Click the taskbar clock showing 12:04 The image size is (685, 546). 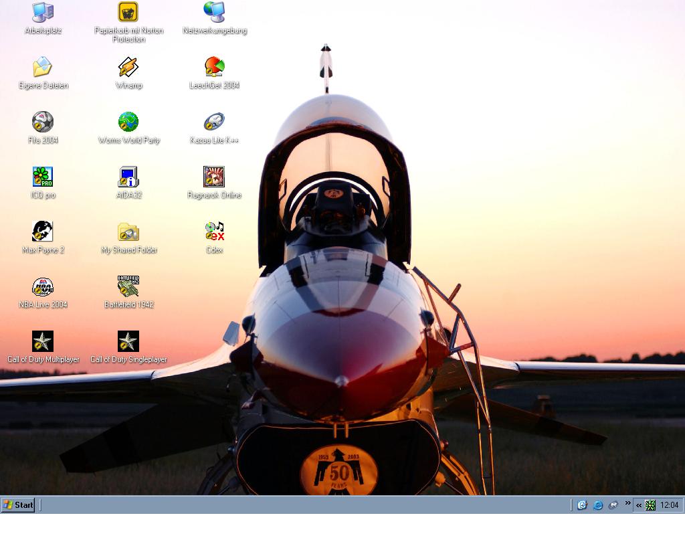(x=669, y=505)
